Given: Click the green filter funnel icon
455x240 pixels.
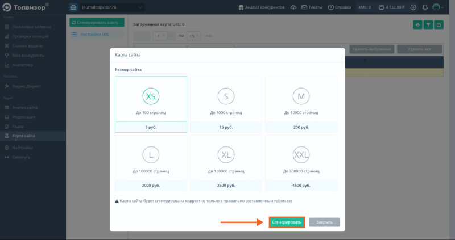Looking at the screenshot, I should tap(428, 24).
